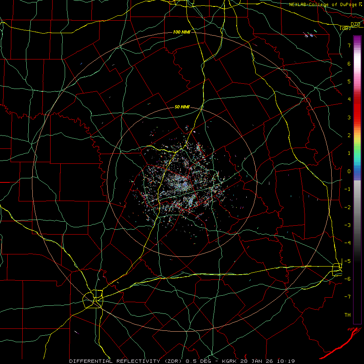Select the DZD label above color scale
The width and height of the screenshot is (364, 364).
tap(356, 24)
